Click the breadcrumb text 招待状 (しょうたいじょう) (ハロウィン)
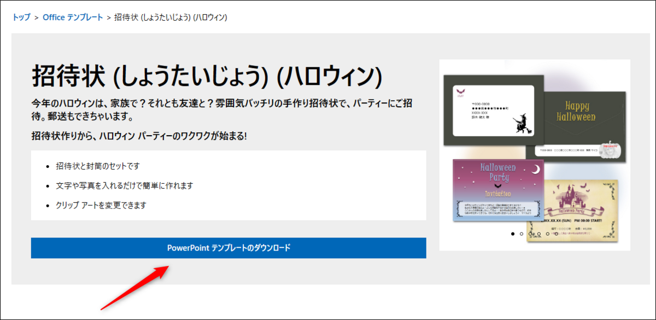 [171, 18]
